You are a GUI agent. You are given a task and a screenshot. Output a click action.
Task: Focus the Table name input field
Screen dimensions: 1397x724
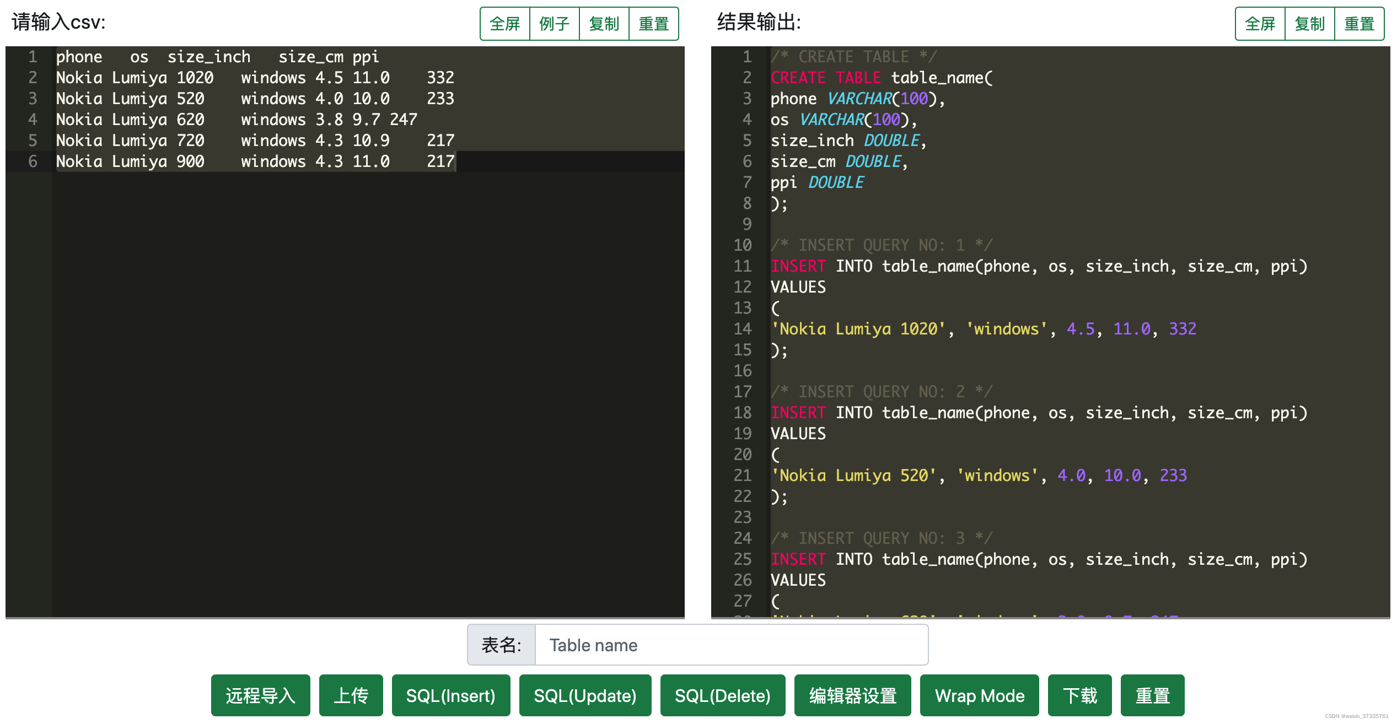tap(730, 645)
